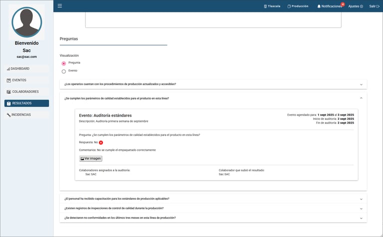Click the 'Respuesta: No' text
Screen dimensions: 383x237
(x=88, y=142)
